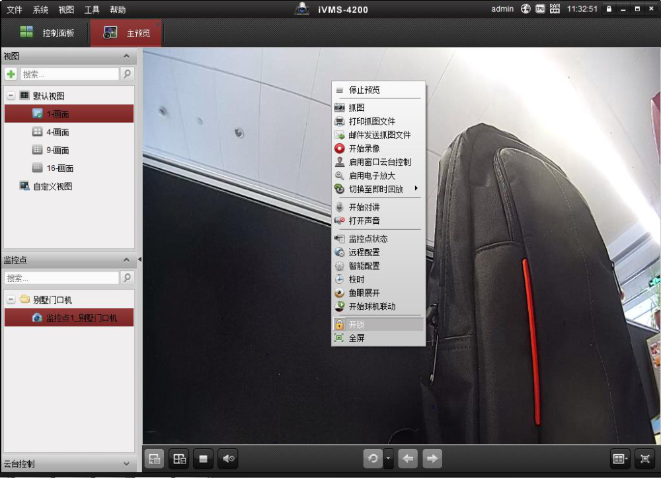Click the 监控点 panel search magnifier
The width and height of the screenshot is (661, 478).
pos(127,278)
